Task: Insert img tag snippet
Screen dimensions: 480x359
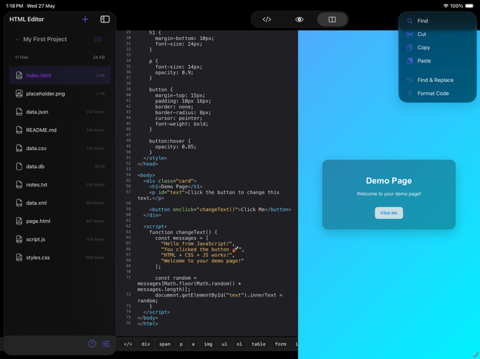Action: (208, 344)
